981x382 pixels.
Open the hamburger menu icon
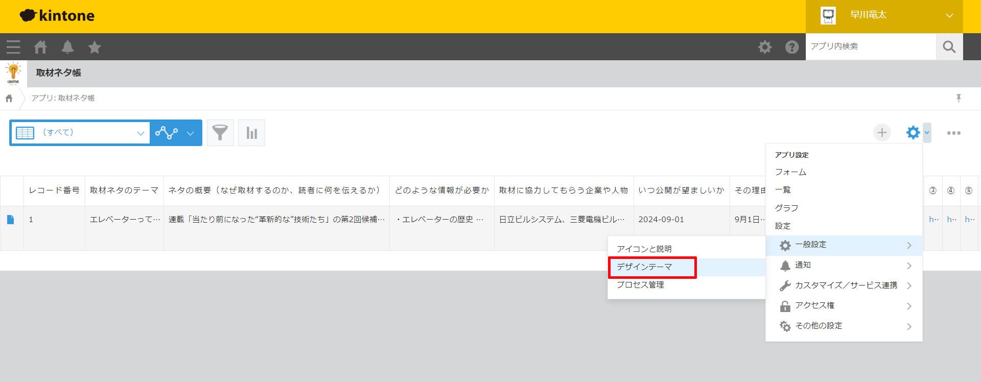pos(13,47)
